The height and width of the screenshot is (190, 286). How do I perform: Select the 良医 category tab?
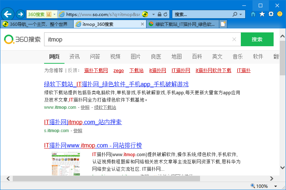(156, 57)
